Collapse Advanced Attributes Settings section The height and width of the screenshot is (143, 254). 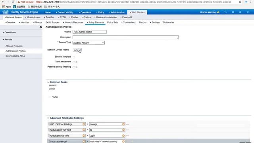pos(48,118)
